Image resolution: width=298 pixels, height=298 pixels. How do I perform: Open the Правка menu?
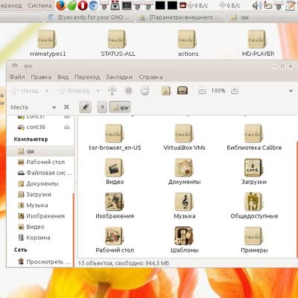click(41, 77)
